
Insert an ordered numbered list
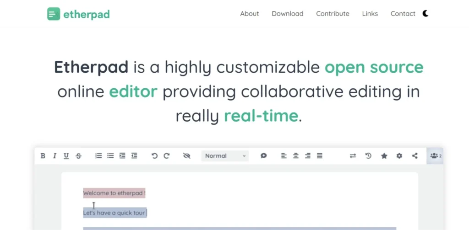tap(98, 155)
